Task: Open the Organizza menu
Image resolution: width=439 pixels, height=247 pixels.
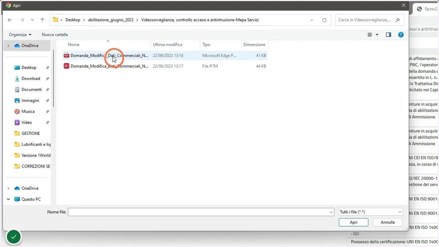Action: point(20,35)
